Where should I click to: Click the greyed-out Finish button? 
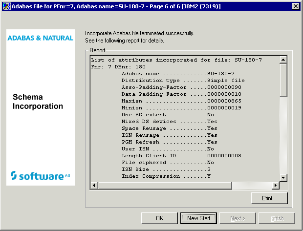pyautogui.click(x=277, y=218)
